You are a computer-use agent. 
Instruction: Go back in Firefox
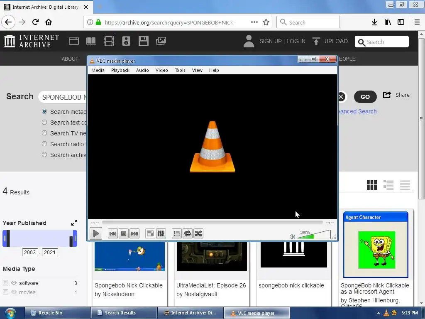tap(8, 22)
